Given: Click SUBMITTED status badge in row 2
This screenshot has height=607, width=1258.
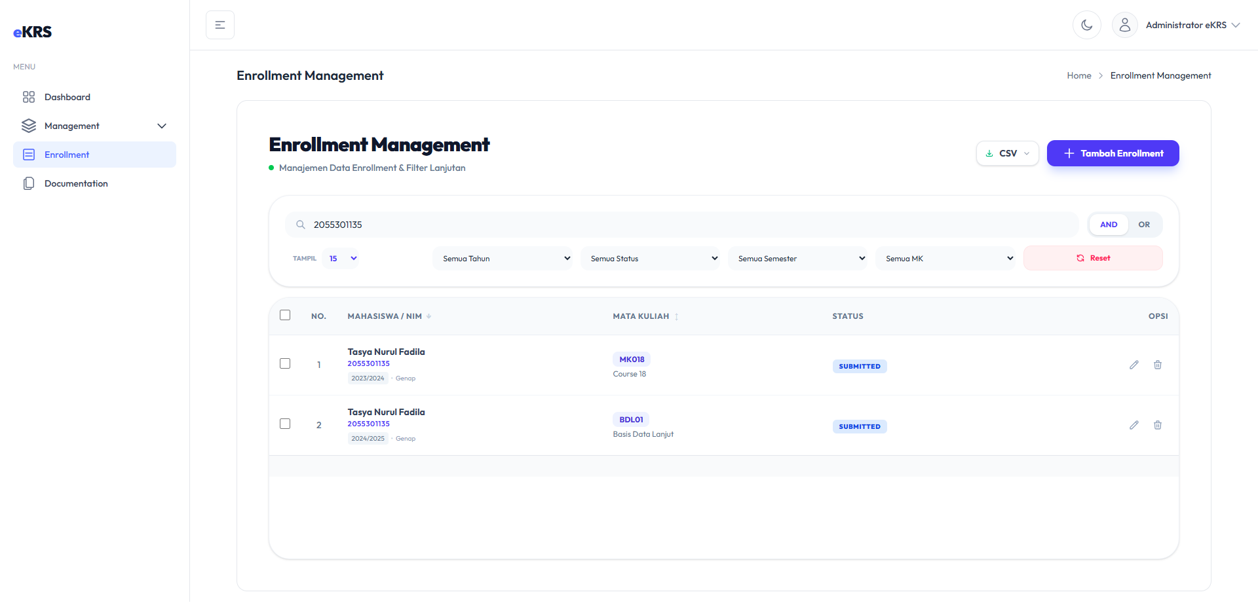Looking at the screenshot, I should [x=860, y=427].
